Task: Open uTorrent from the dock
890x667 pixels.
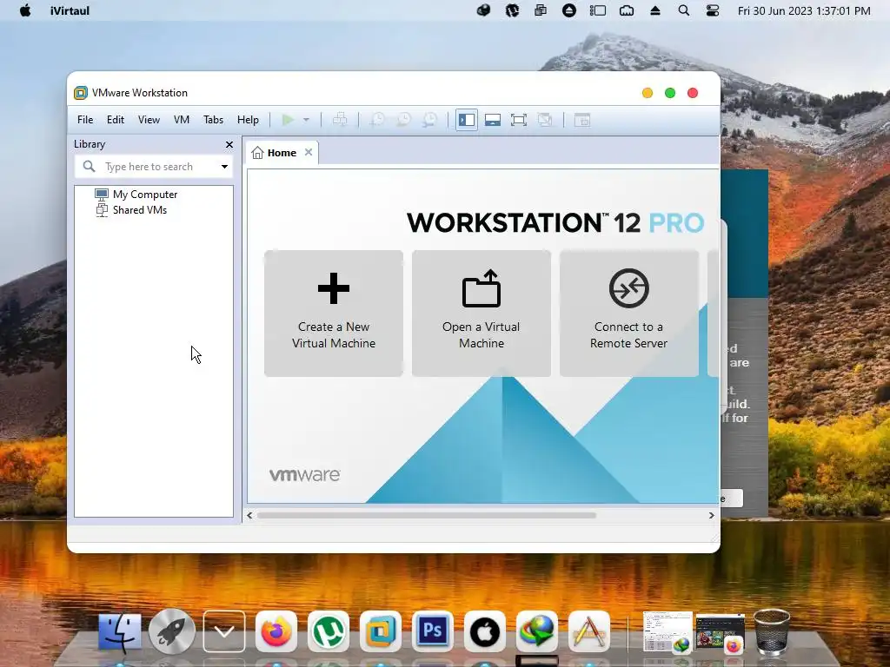Action: pyautogui.click(x=328, y=632)
